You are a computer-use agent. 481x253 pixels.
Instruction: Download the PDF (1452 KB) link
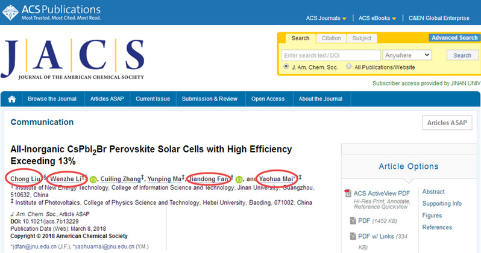(377, 221)
